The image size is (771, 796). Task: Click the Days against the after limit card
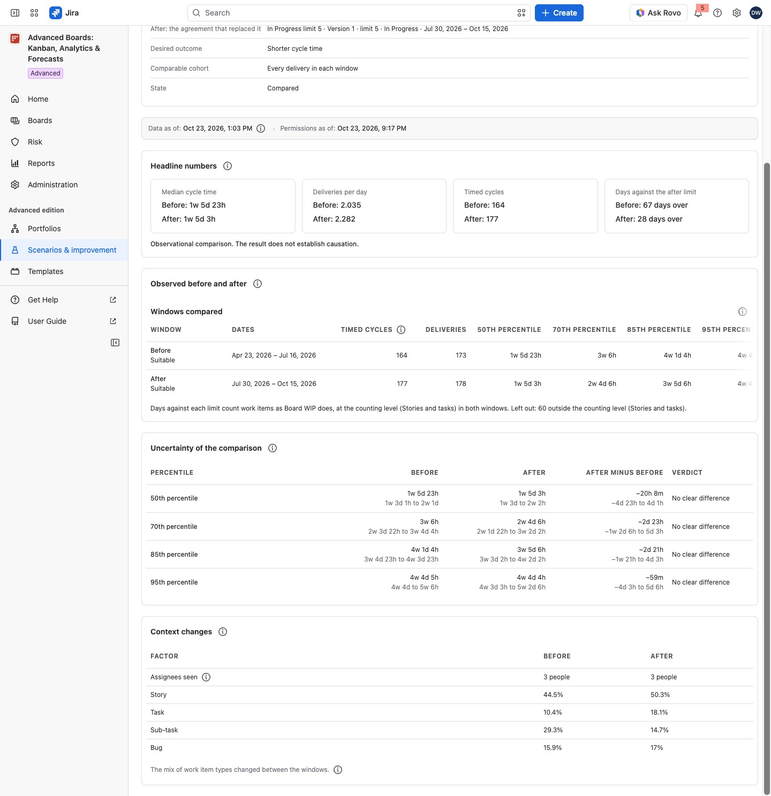point(677,206)
